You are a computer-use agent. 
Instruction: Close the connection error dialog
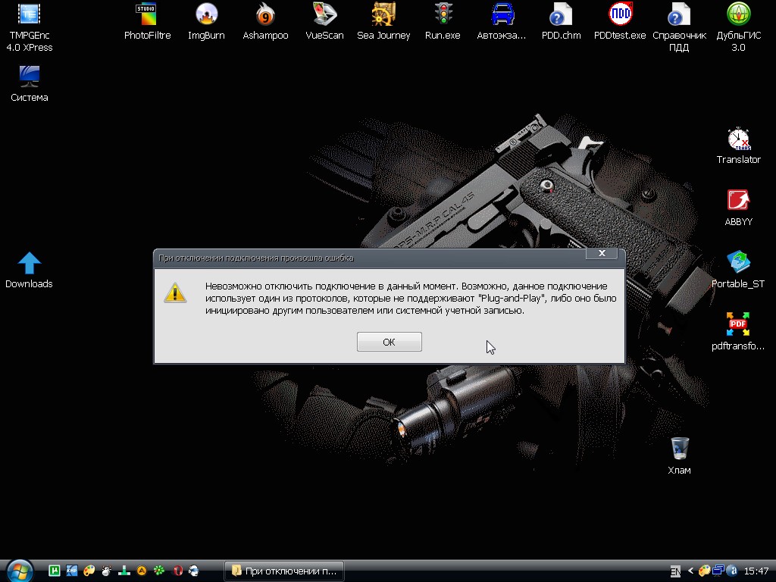coord(602,253)
